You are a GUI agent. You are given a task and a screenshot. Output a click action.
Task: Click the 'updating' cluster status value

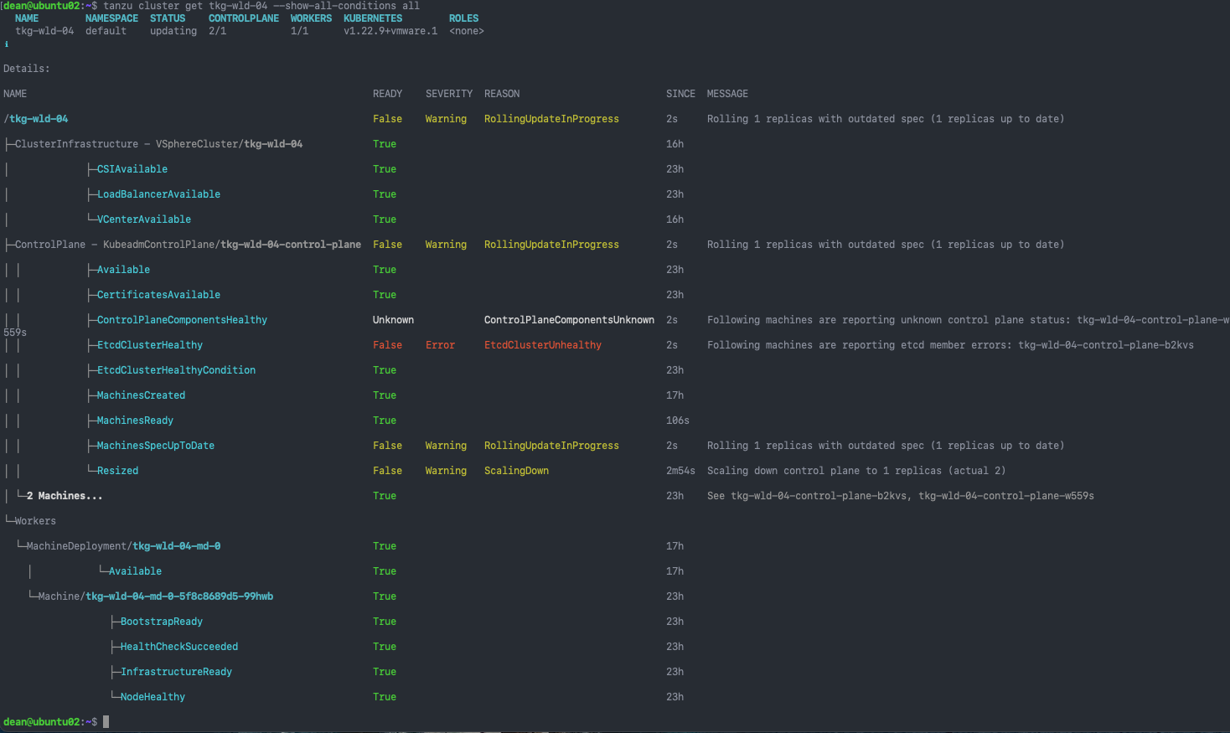(173, 31)
